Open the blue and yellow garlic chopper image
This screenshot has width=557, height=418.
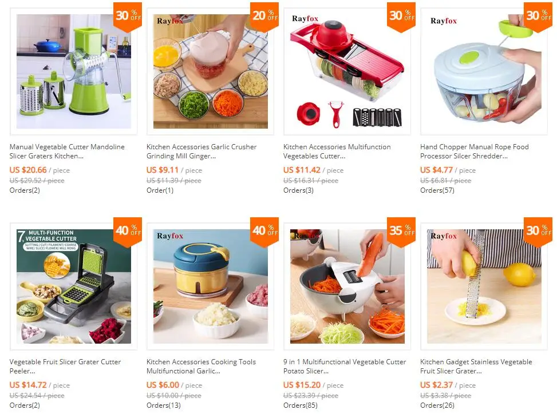(x=210, y=286)
